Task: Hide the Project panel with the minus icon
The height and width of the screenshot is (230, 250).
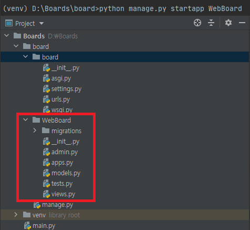Action: (242, 23)
